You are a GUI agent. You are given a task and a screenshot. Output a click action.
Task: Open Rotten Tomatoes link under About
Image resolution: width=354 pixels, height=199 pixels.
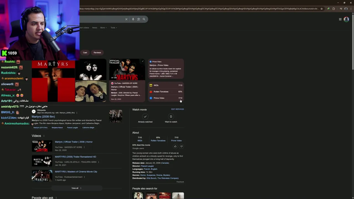tap(158, 141)
